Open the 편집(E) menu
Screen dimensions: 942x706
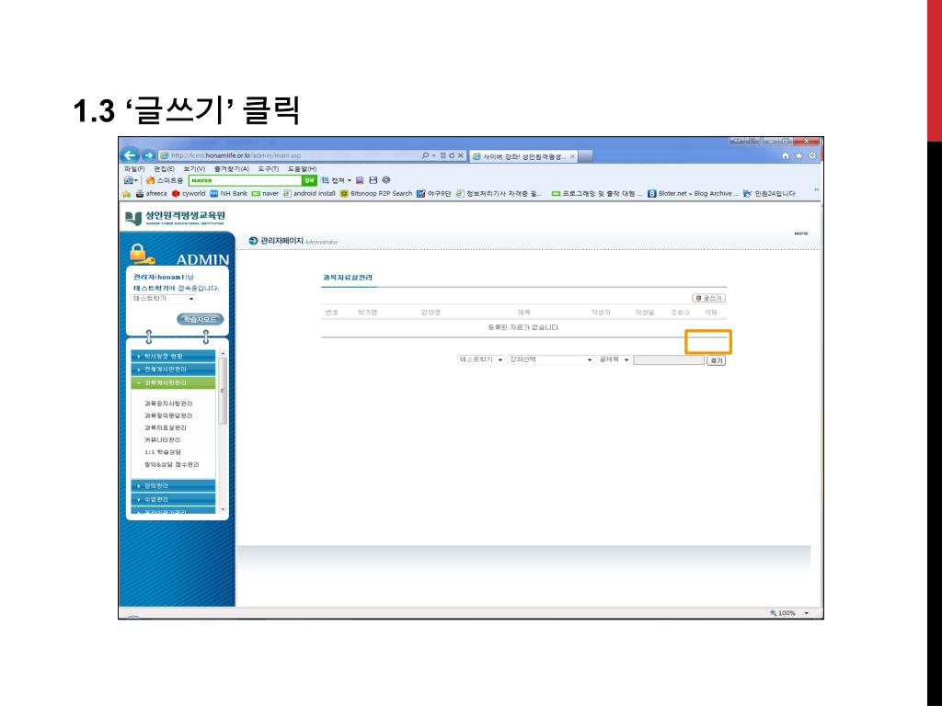point(164,169)
